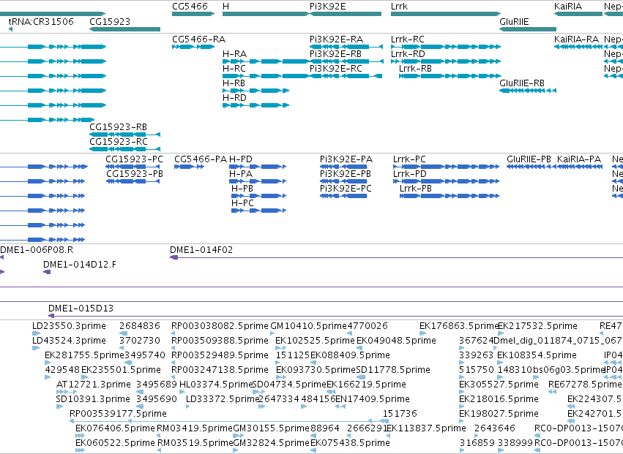Click transcript Pi3K92E-RA
This screenshot has width=623, height=454.
346,47
